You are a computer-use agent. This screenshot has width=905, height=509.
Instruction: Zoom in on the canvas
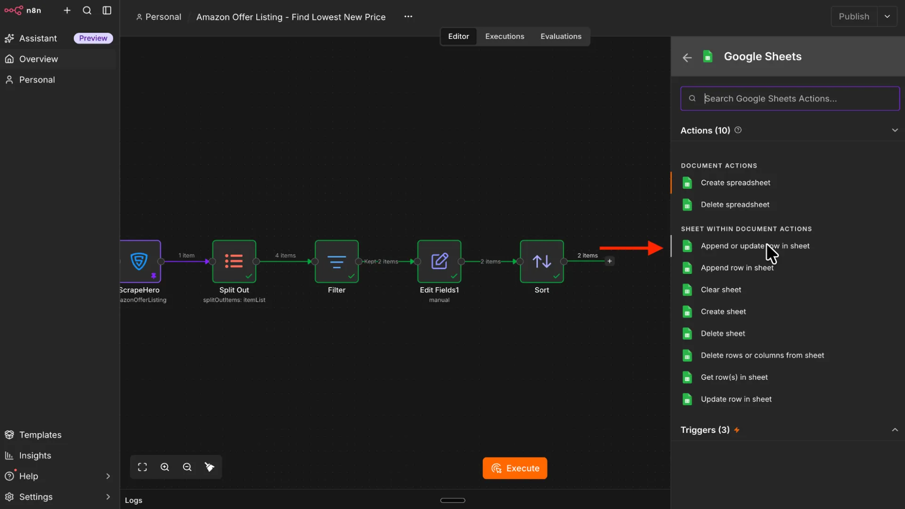pyautogui.click(x=165, y=467)
